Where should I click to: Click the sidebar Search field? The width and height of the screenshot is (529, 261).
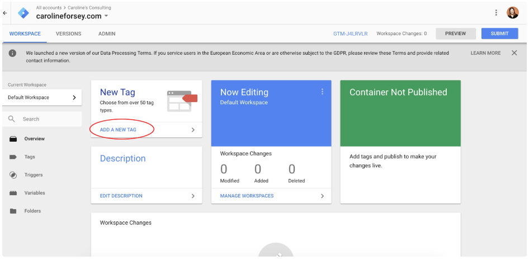42,119
